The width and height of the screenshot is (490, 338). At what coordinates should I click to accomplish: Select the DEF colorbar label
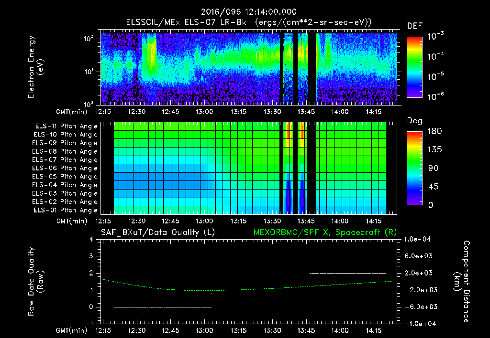(415, 26)
